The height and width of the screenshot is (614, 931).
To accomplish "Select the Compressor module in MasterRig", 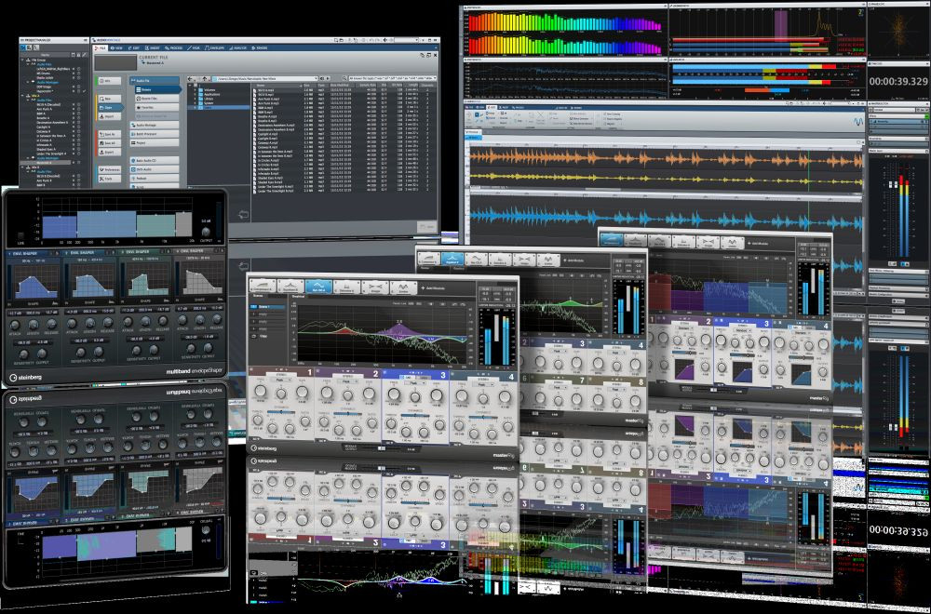I will click(x=263, y=287).
